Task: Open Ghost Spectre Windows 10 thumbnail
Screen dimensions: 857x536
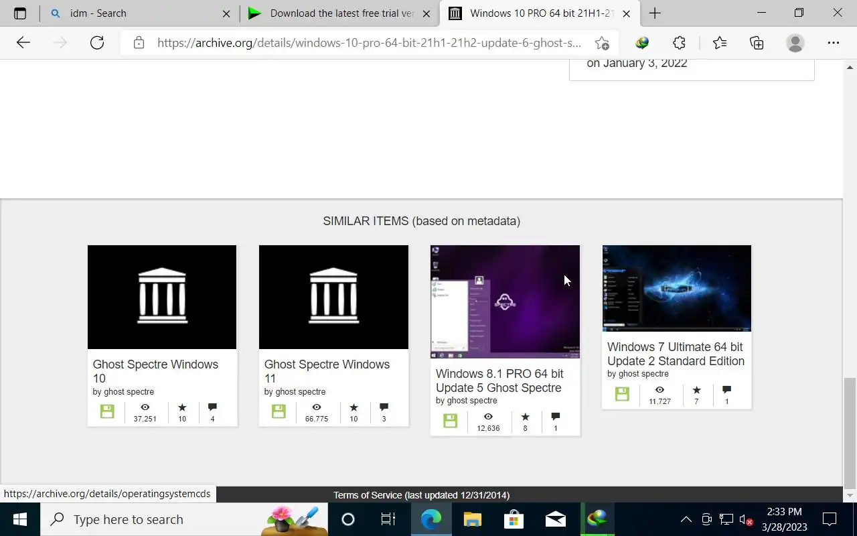Action: point(162,297)
